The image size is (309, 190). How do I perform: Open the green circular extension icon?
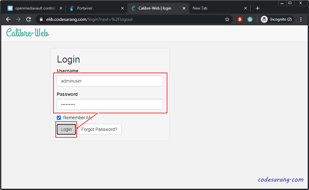(x=250, y=19)
